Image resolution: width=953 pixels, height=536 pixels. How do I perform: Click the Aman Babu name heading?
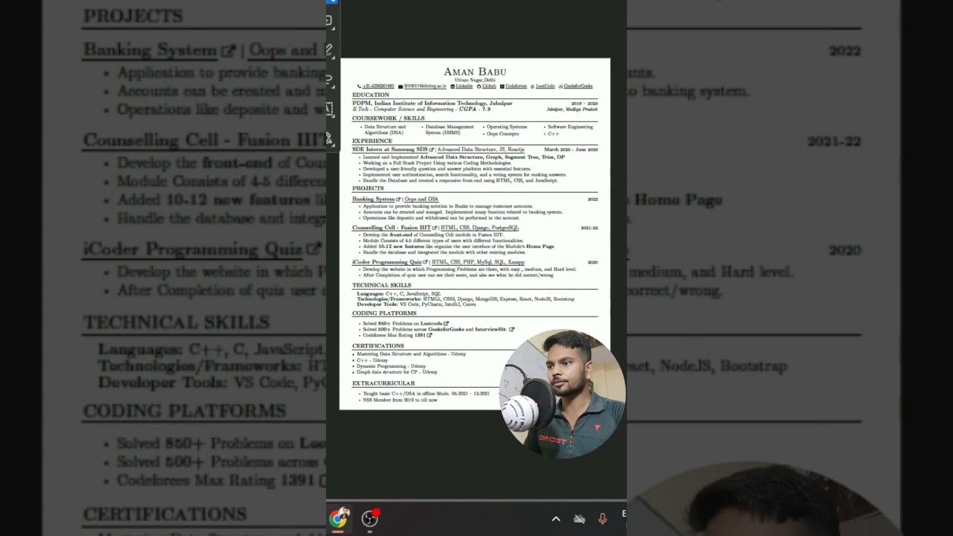pos(475,71)
